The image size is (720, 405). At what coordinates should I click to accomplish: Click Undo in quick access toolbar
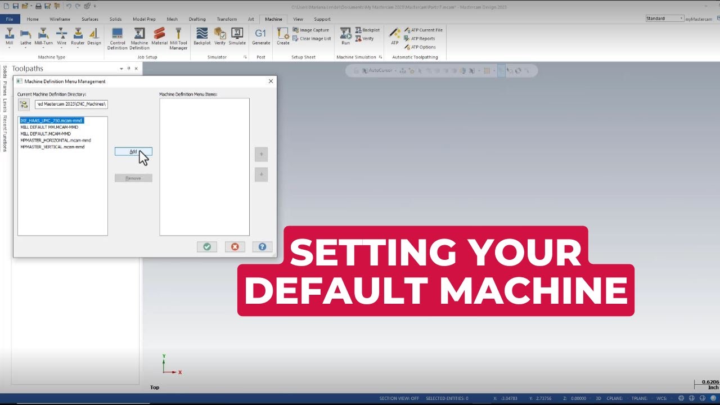pyautogui.click(x=69, y=6)
